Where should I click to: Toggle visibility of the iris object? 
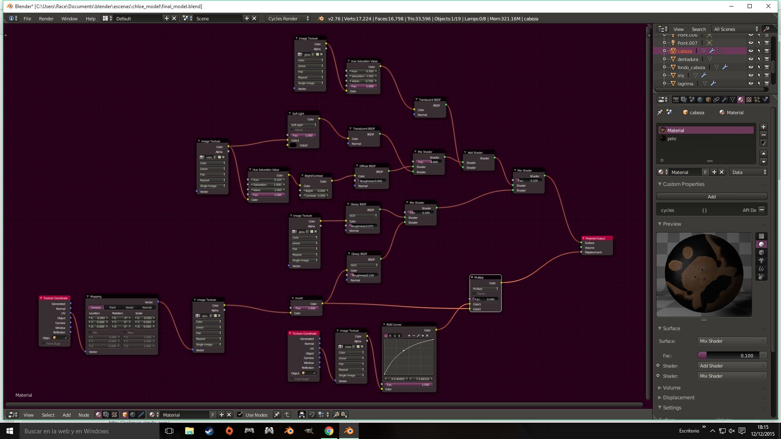751,76
